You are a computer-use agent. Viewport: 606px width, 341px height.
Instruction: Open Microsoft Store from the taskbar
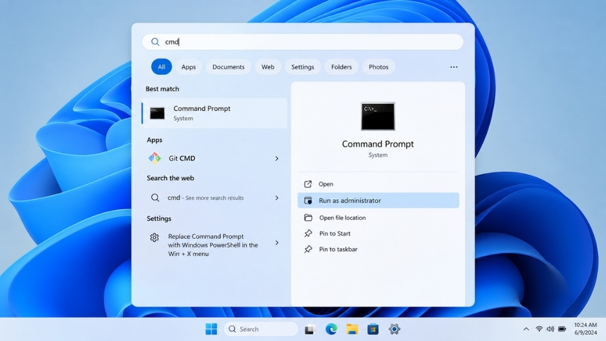click(x=373, y=329)
